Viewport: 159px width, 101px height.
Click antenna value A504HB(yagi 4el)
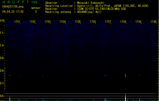(89, 12)
